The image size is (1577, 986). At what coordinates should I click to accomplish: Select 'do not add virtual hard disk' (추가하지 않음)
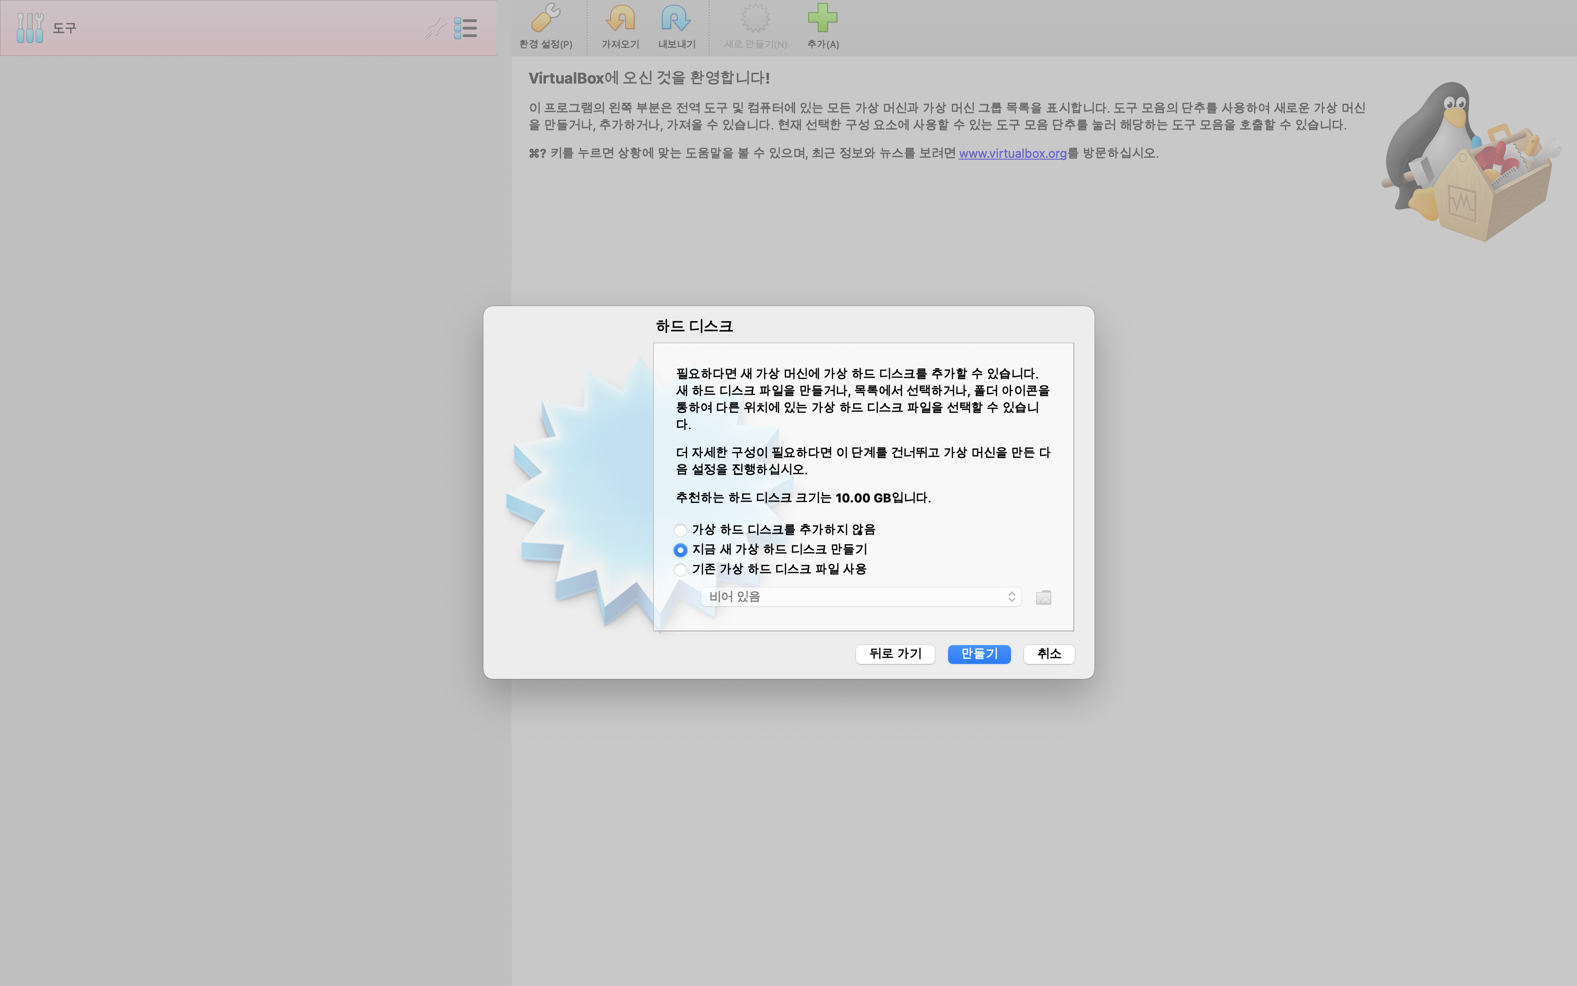tap(681, 530)
